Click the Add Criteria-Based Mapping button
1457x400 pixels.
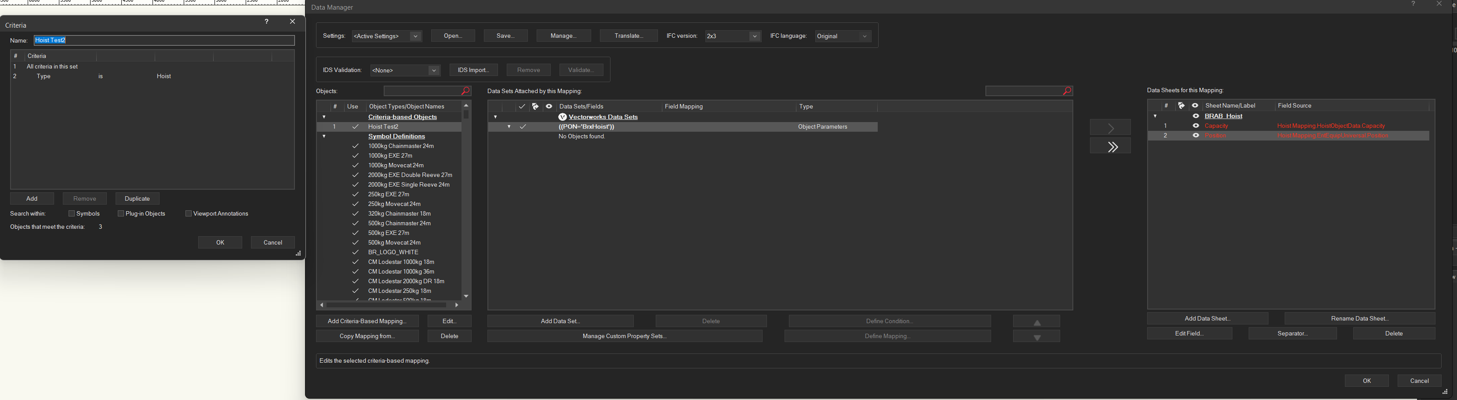pyautogui.click(x=367, y=321)
